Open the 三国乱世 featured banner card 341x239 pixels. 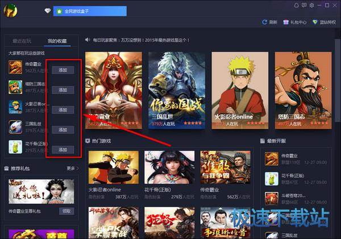(x=177, y=90)
